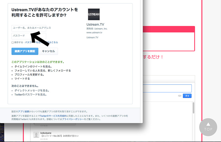Click the エントリーNo.067 comment text
This screenshot has height=142, width=221.
point(59,136)
